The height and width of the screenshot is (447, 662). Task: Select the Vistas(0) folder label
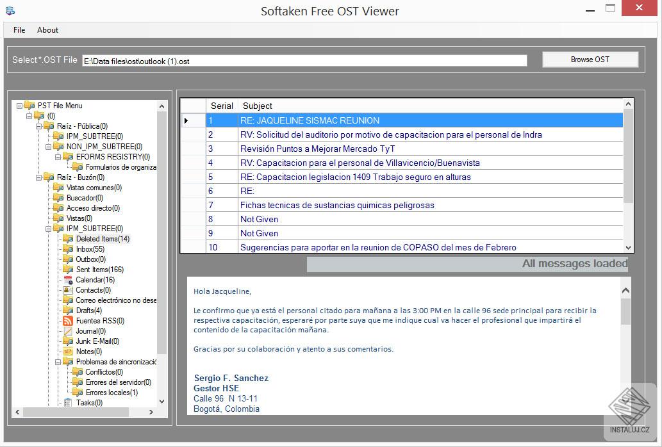tap(79, 218)
